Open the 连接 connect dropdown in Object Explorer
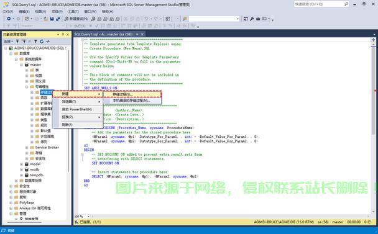The height and width of the screenshot is (234, 378). pyautogui.click(x=9, y=42)
